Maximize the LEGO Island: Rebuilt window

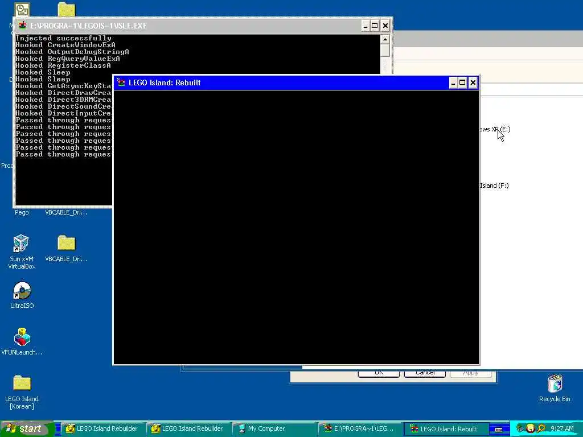[x=462, y=83]
